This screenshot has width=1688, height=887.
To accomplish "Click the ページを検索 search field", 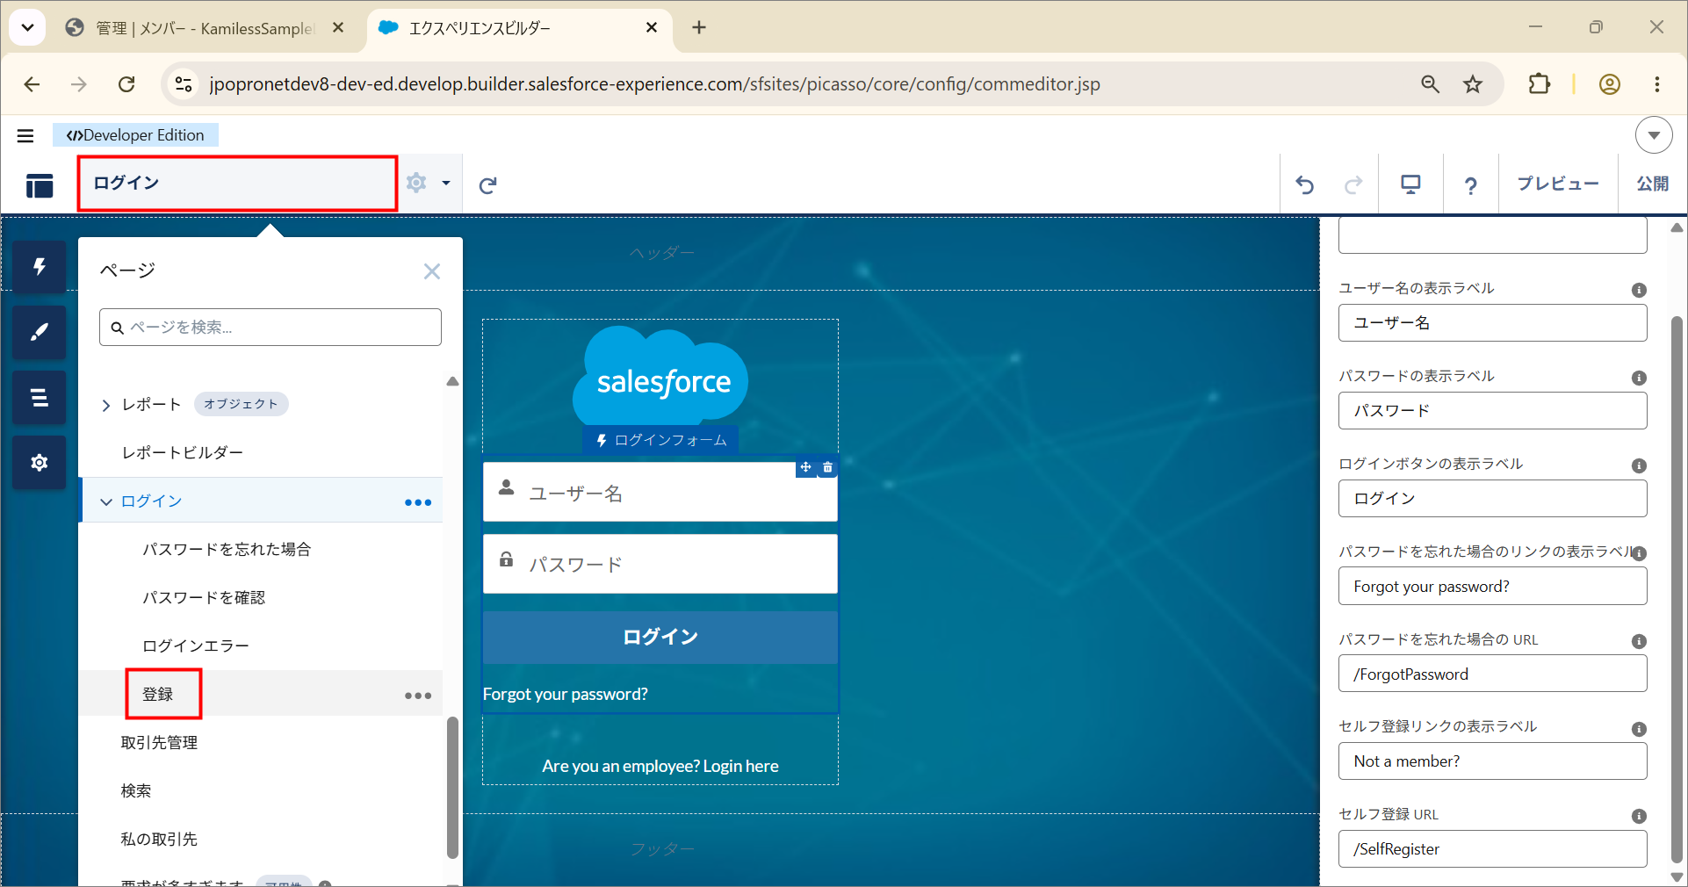I will click(x=271, y=327).
